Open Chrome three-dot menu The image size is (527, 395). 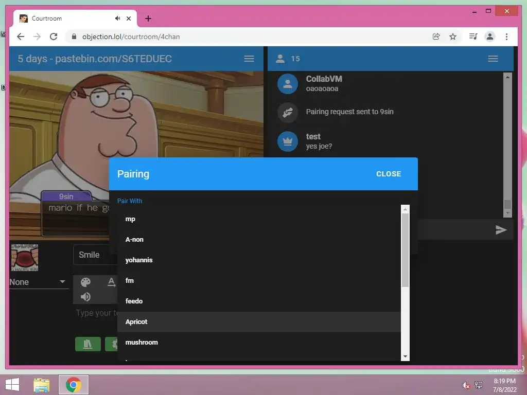(506, 37)
